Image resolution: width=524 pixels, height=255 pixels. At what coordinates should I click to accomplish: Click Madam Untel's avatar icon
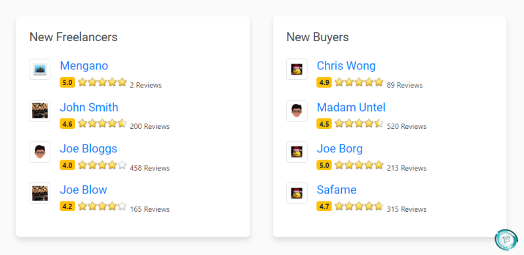[x=297, y=110]
